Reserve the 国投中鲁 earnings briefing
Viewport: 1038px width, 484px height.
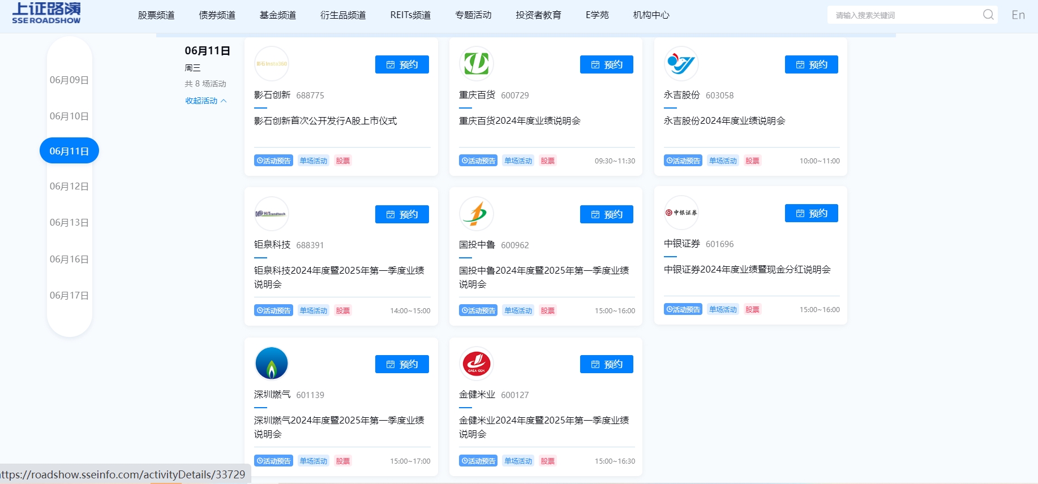[x=607, y=214]
